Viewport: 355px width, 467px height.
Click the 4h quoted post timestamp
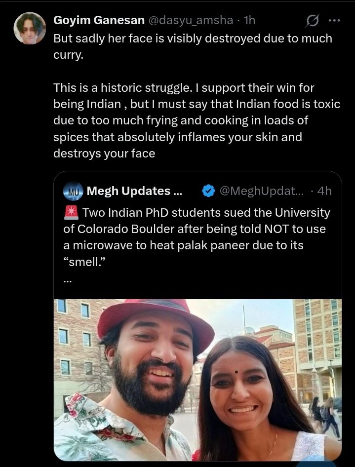coord(324,191)
